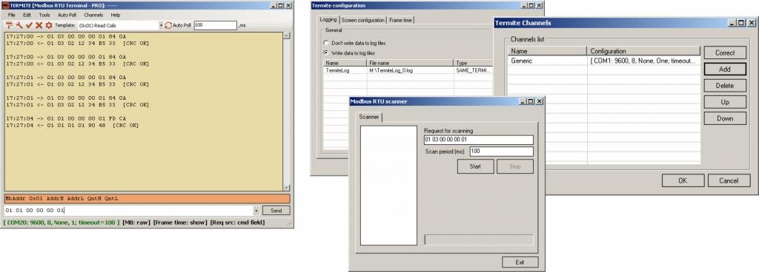Click the command input field with 01 01 00 00 00 01
The image size is (759, 272).
128,210
